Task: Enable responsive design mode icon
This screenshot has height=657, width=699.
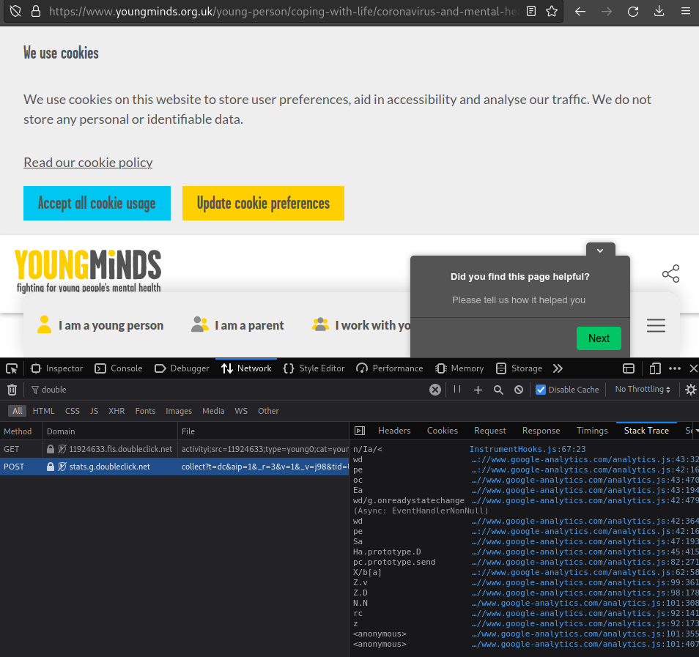Action: point(655,368)
